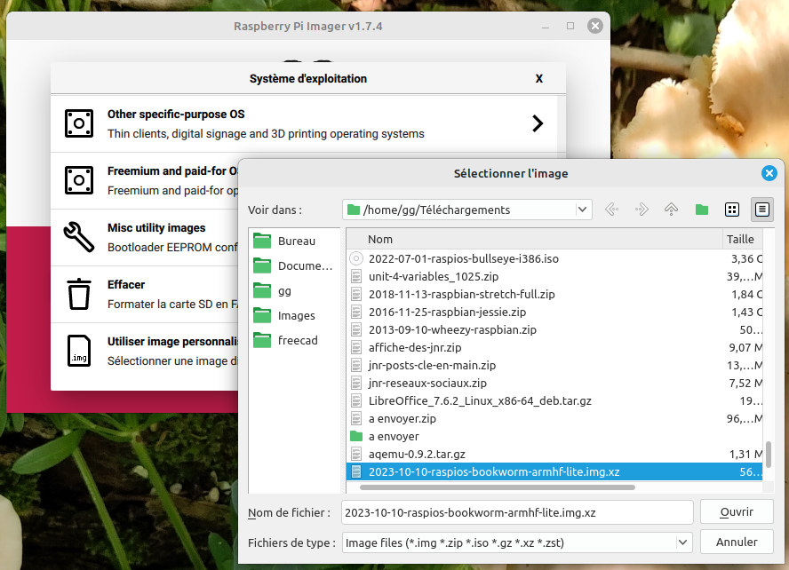Click the Images folder icon in sidebar
Viewport: 789px width, 570px height.
click(262, 316)
